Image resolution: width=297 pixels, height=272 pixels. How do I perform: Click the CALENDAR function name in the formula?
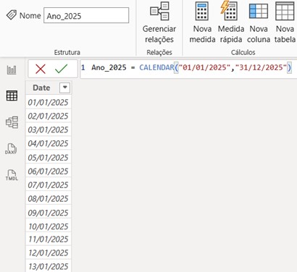coord(156,67)
